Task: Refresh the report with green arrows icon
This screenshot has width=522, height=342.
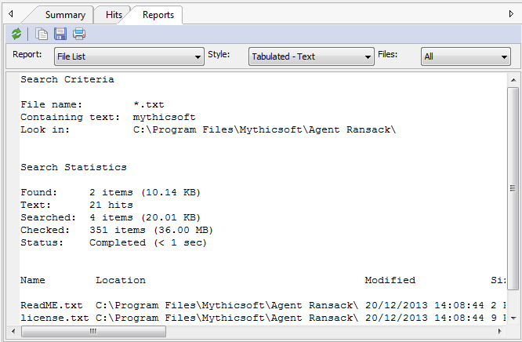Action: (x=16, y=34)
